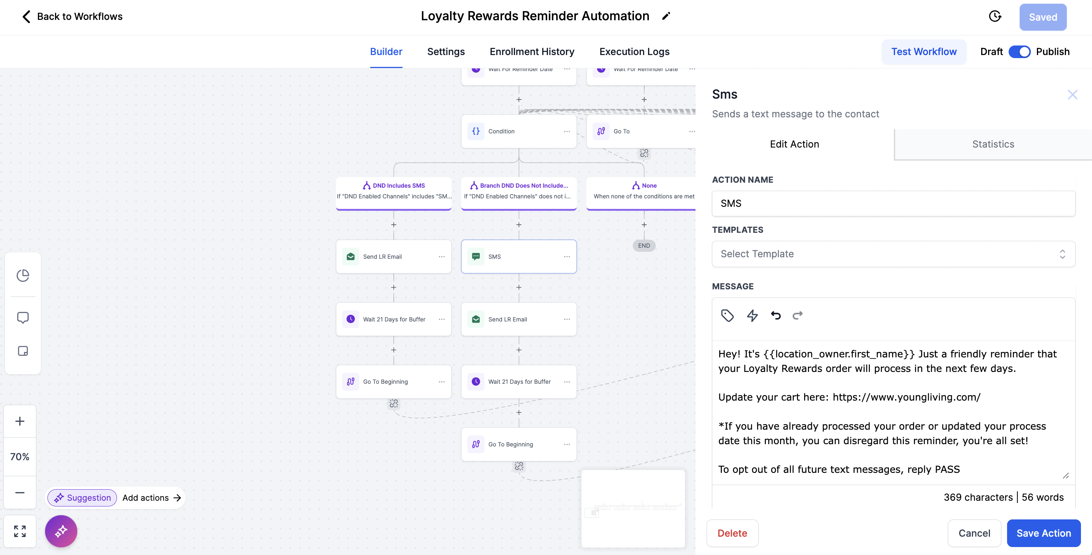Click icon on middle Go To Beginning node

(476, 445)
